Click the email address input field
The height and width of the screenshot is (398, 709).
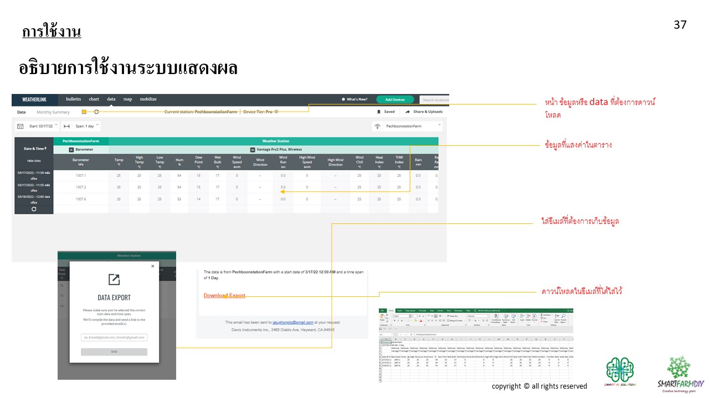(114, 337)
